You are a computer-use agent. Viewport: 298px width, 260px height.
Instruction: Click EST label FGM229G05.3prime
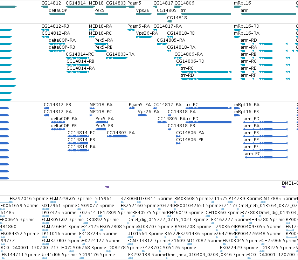click(70, 199)
